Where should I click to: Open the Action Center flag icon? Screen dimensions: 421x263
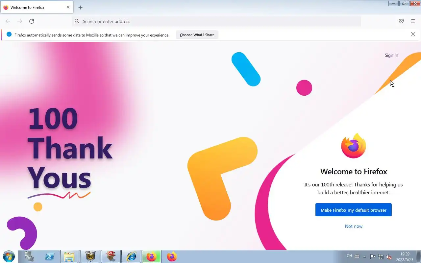[373, 257]
